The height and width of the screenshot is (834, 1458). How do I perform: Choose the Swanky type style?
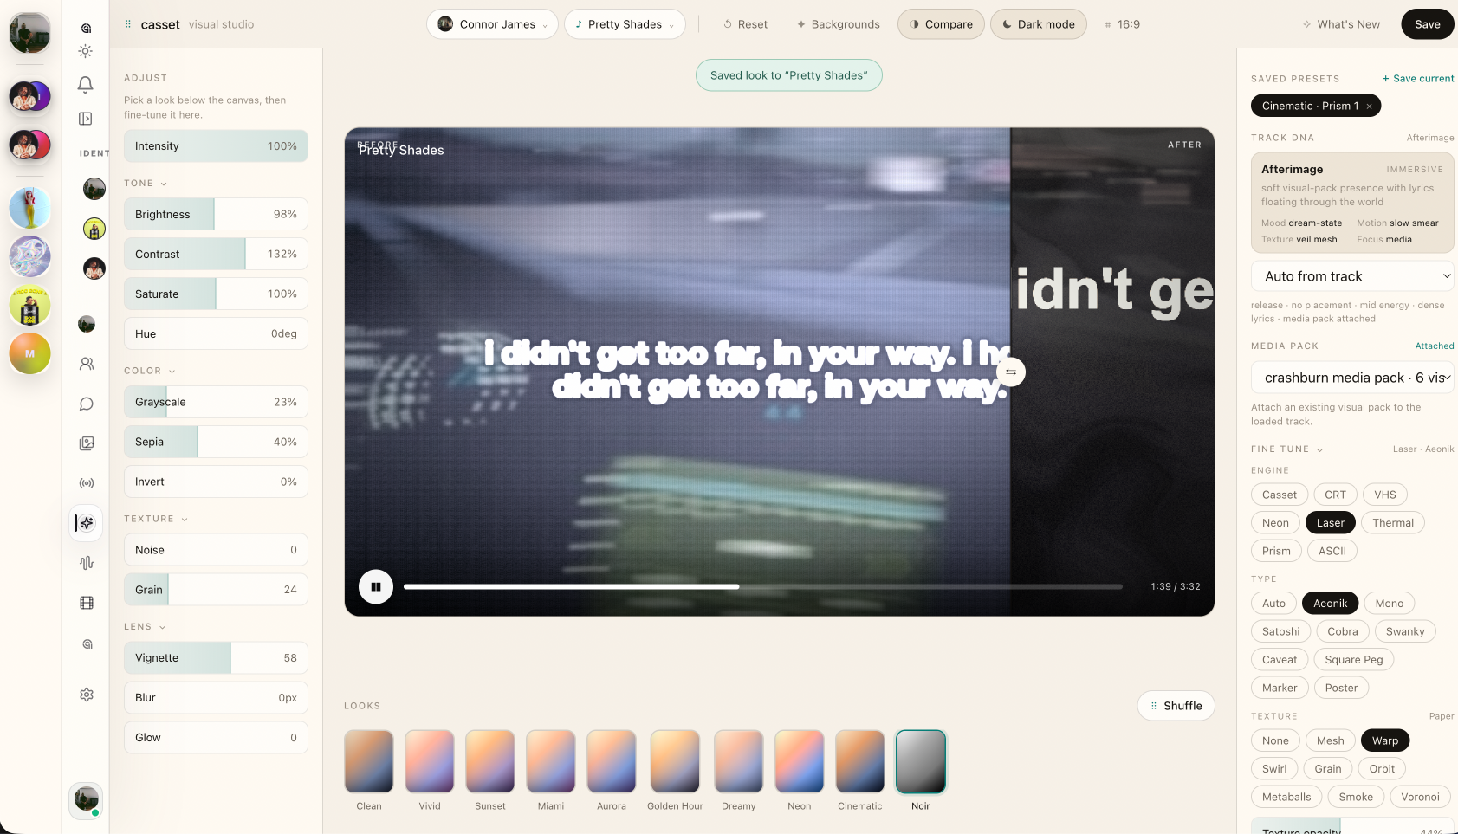click(1405, 631)
